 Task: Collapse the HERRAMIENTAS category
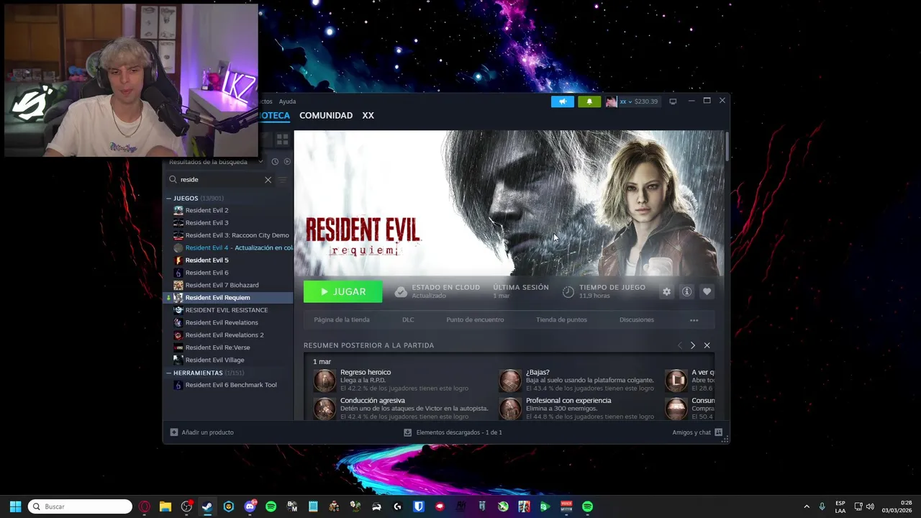click(x=168, y=373)
